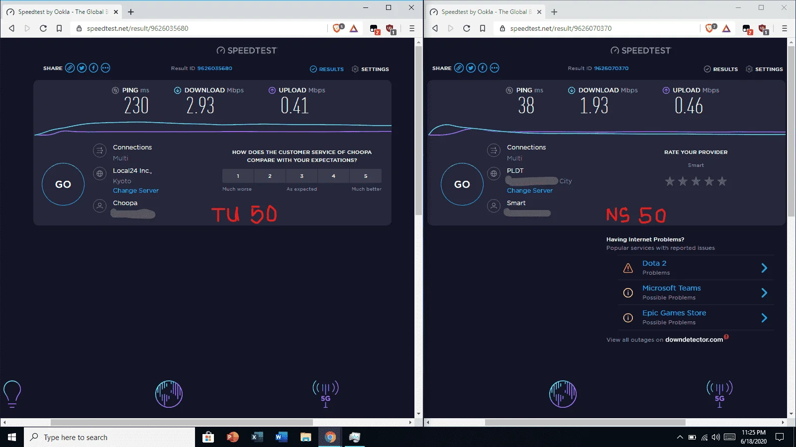This screenshot has width=796, height=447.
Task: Click the Speedtest logo in right window
Action: (x=641, y=50)
